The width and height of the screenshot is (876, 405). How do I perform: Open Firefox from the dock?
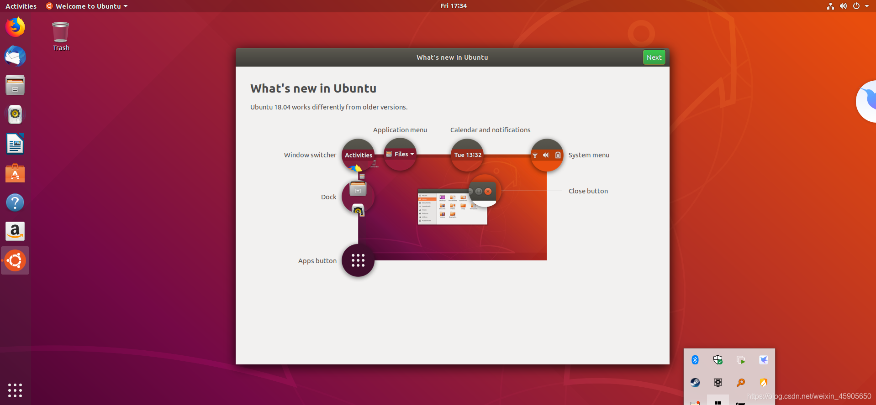(x=15, y=27)
